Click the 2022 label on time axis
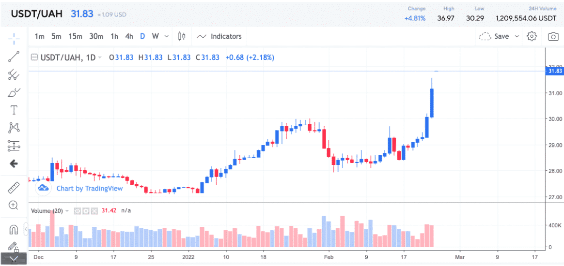 [x=188, y=257]
